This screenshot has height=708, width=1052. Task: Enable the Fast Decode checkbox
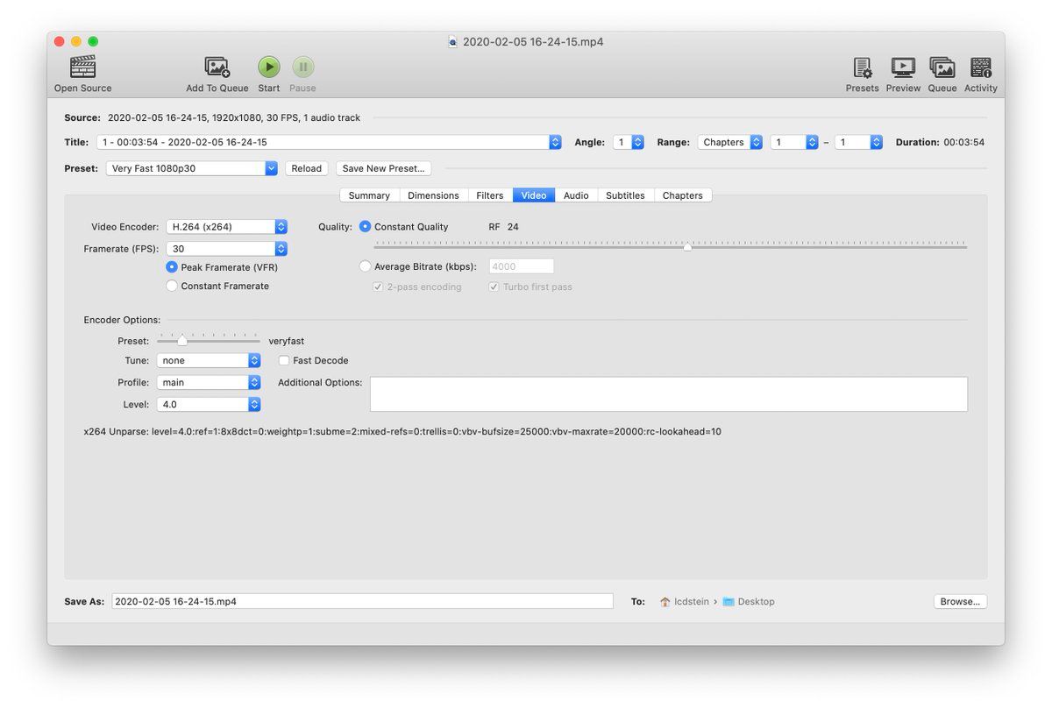click(284, 360)
